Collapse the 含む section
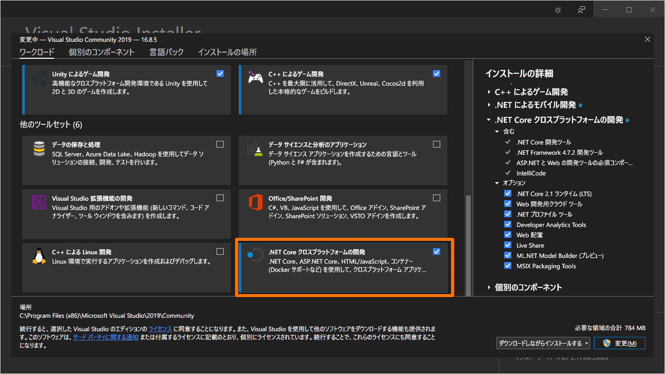Image resolution: width=665 pixels, height=374 pixels. [x=497, y=132]
